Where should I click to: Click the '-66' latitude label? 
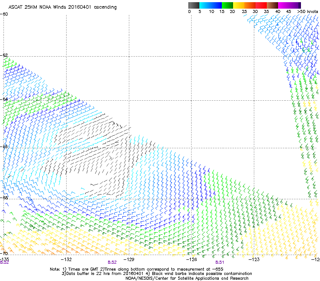(x=4, y=147)
